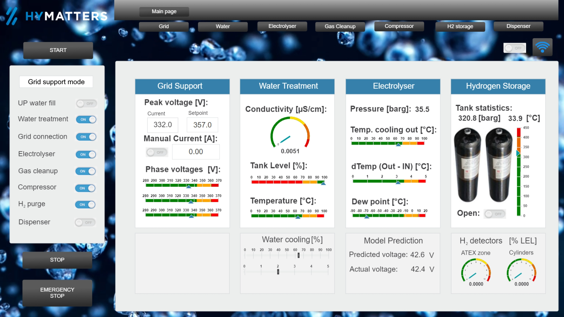Adjust the Water cooling percentage slider
The height and width of the screenshot is (317, 564).
pyautogui.click(x=299, y=255)
